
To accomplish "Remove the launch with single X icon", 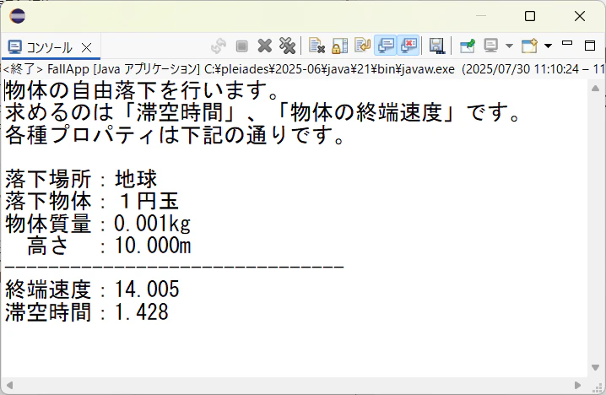I will (265, 46).
